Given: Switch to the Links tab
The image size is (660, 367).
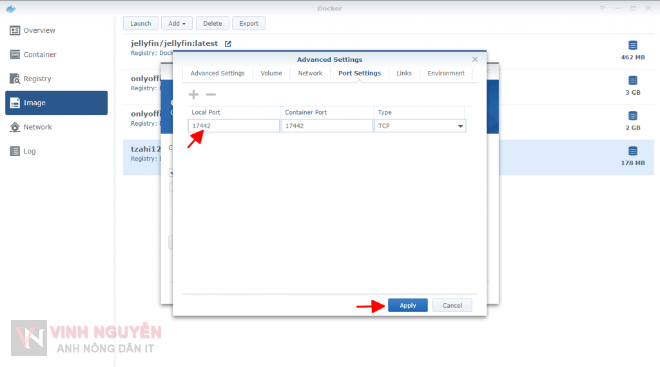Looking at the screenshot, I should click(x=404, y=74).
